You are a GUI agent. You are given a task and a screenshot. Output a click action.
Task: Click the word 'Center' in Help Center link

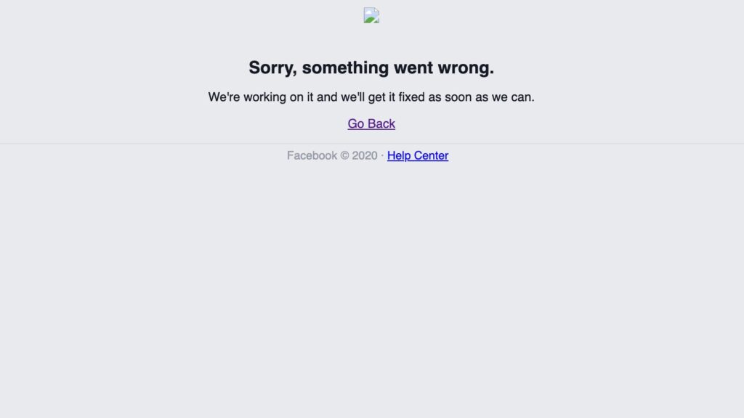pos(431,155)
